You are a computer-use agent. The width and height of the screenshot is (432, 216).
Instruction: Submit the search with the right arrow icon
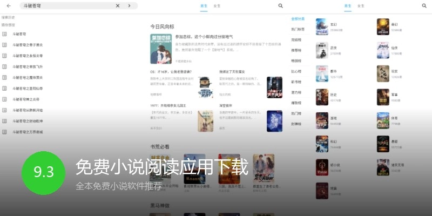click(129, 6)
